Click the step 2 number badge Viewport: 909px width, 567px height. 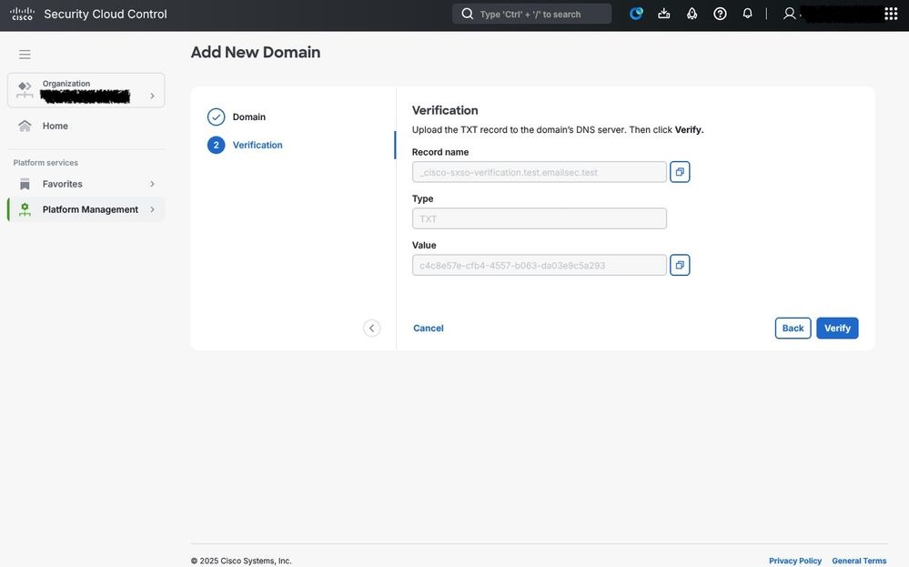(216, 145)
